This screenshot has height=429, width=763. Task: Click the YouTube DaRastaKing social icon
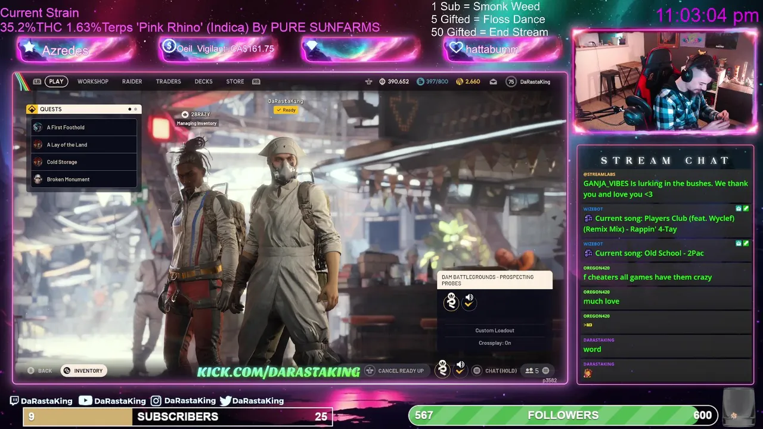click(x=85, y=401)
